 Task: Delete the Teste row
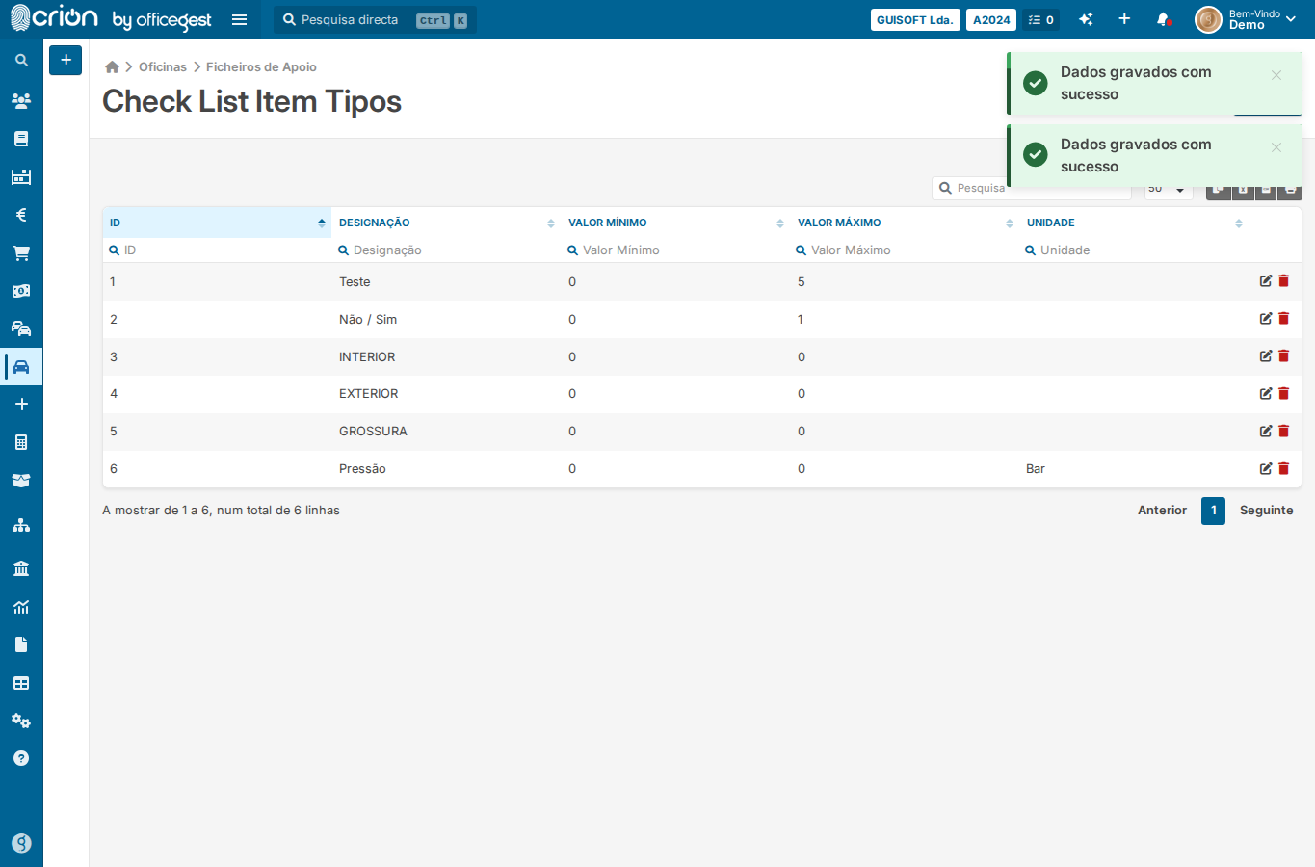(1283, 281)
